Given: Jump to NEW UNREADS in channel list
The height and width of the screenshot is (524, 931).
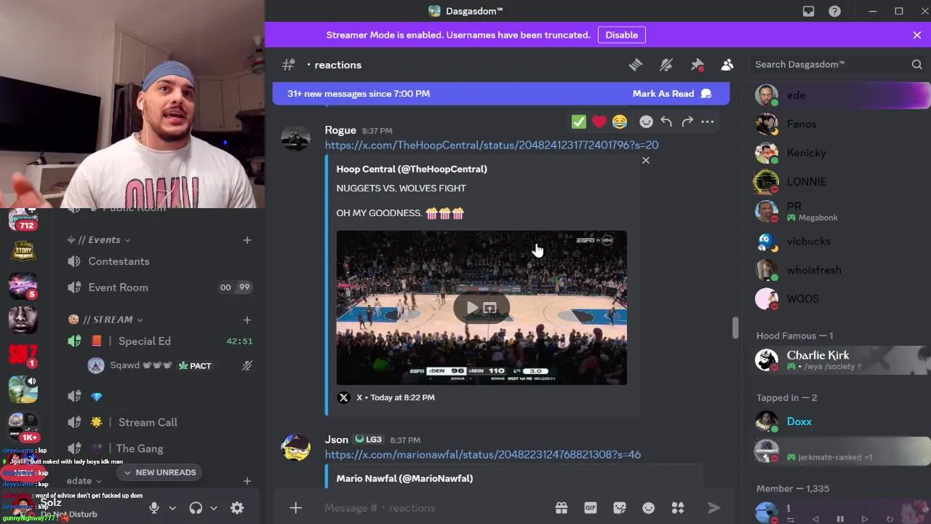Looking at the screenshot, I should pos(159,472).
